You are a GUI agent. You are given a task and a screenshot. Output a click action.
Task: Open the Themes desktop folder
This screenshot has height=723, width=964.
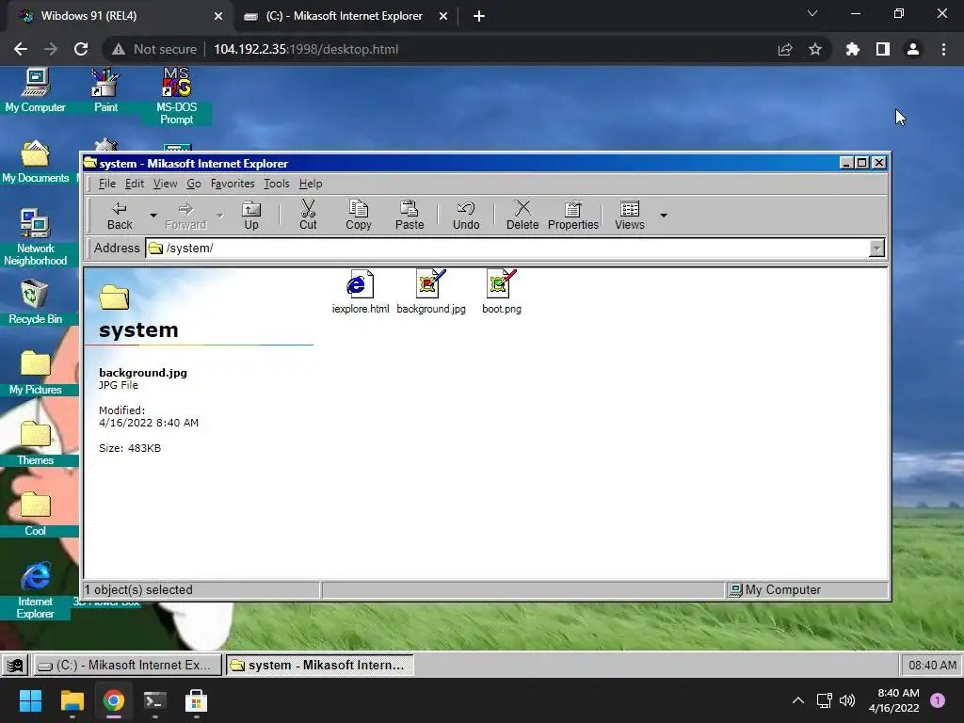click(x=35, y=443)
